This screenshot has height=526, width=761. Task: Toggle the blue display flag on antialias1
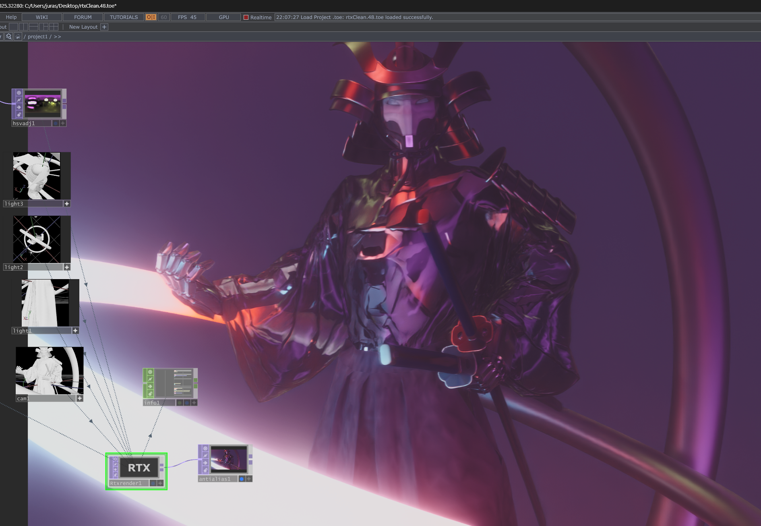[242, 479]
